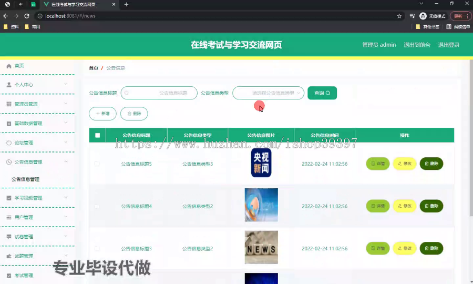
Task: Click 详情 for 公告信息标题3
Action: pos(378,248)
